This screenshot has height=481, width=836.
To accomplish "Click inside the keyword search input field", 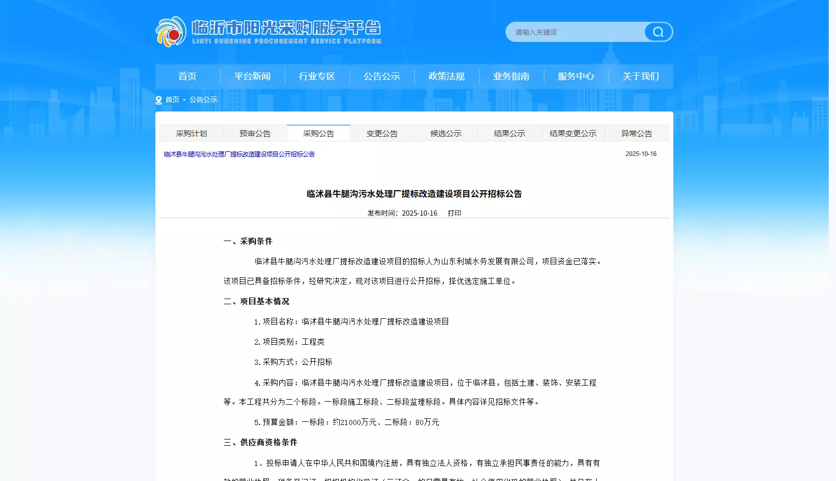I will (570, 32).
